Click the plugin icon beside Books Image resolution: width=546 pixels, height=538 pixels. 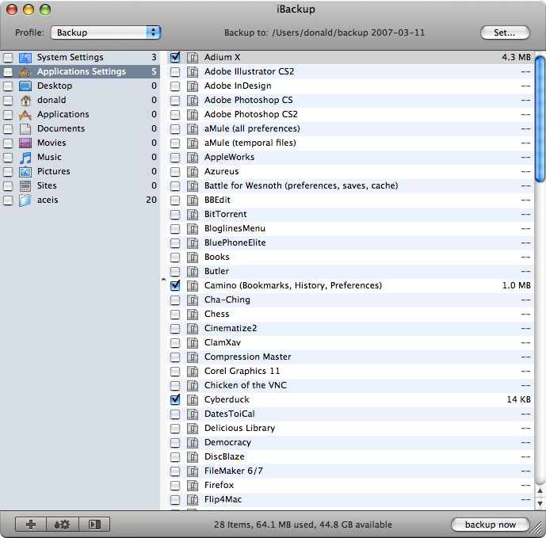(x=193, y=258)
